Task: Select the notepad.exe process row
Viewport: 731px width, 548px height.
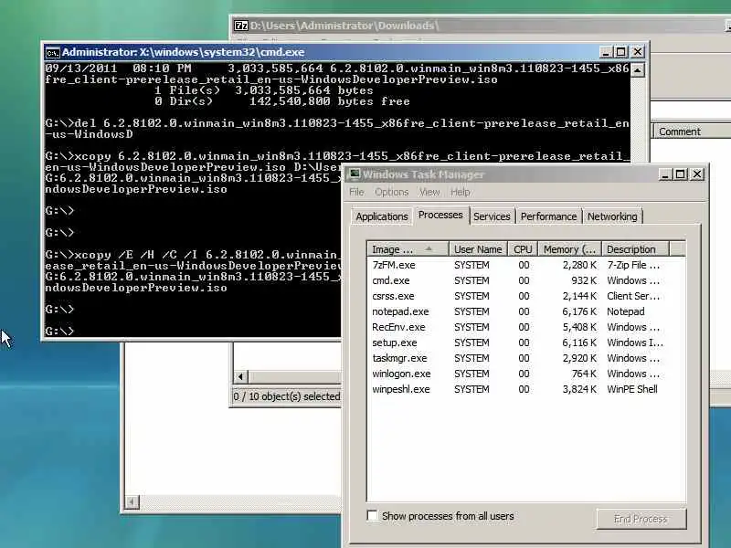Action: pos(526,311)
